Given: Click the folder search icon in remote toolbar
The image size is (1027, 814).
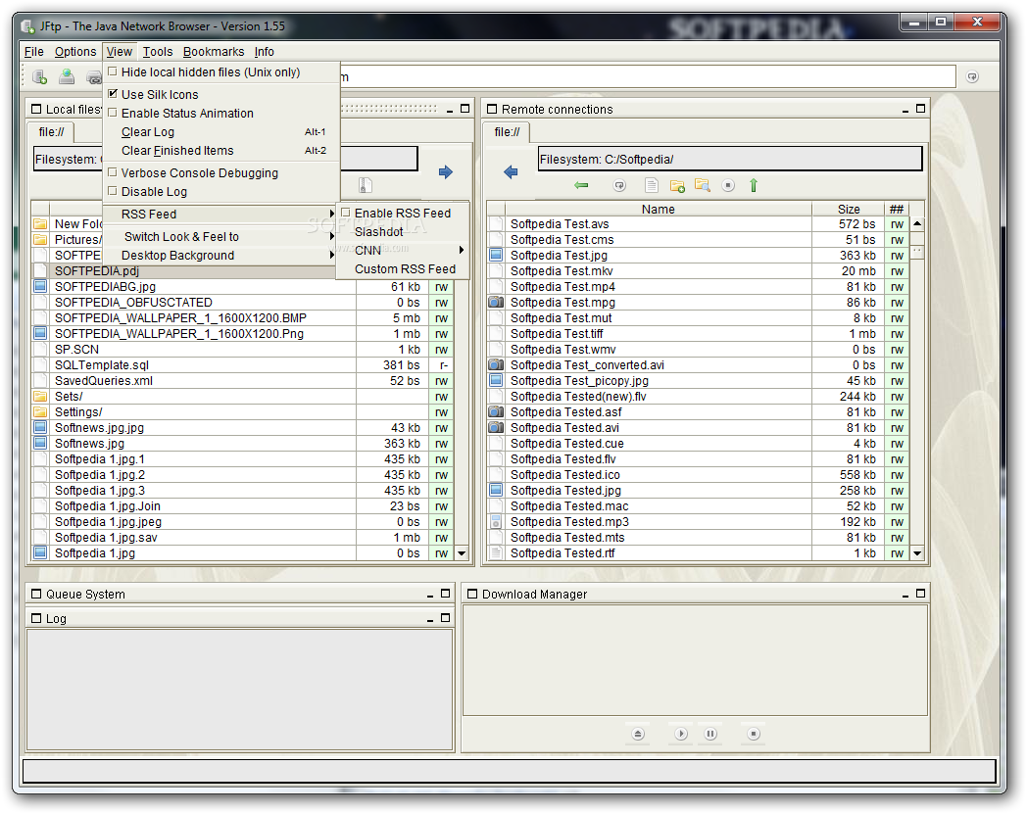Looking at the screenshot, I should pyautogui.click(x=702, y=185).
